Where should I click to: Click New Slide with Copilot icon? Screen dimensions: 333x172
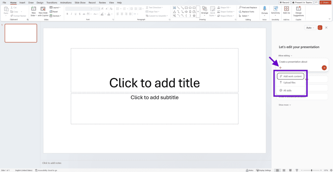click(x=43, y=9)
